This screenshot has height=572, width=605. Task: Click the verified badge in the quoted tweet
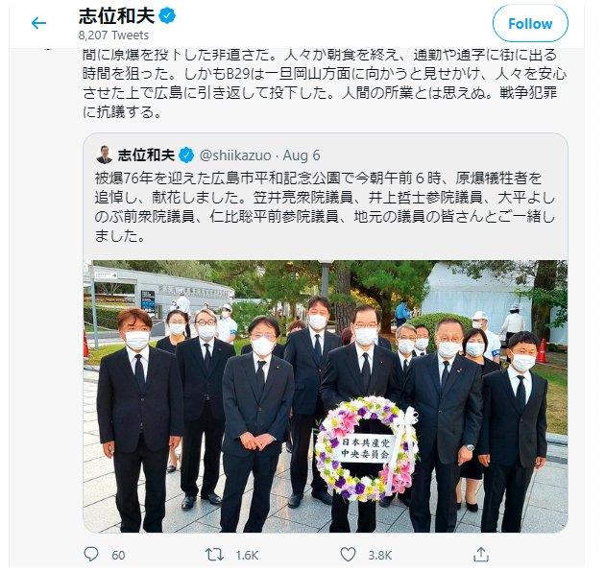(x=186, y=155)
